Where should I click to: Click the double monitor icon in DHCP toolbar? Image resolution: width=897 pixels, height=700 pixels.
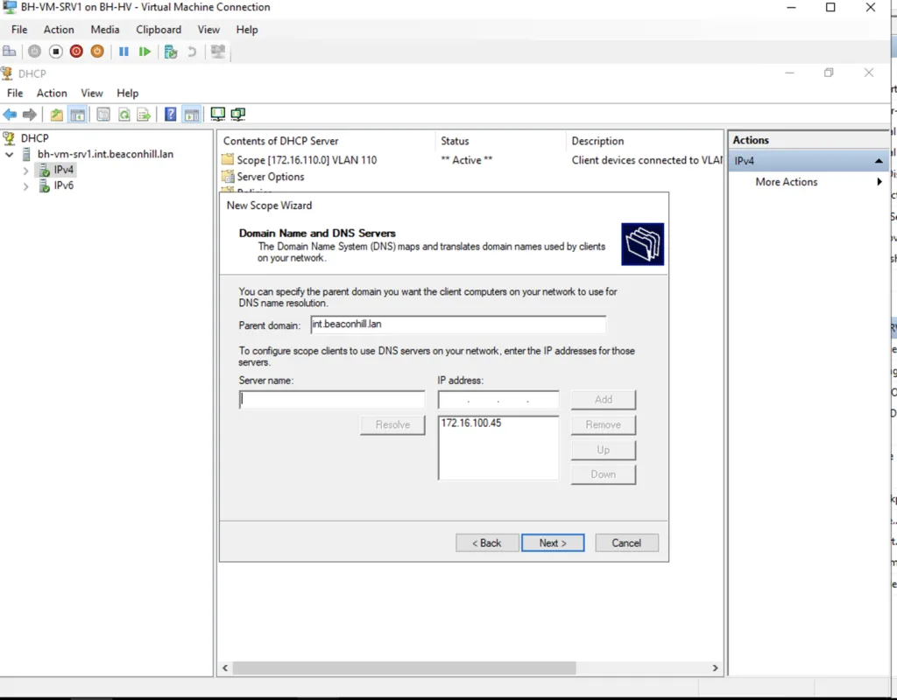pyautogui.click(x=238, y=115)
